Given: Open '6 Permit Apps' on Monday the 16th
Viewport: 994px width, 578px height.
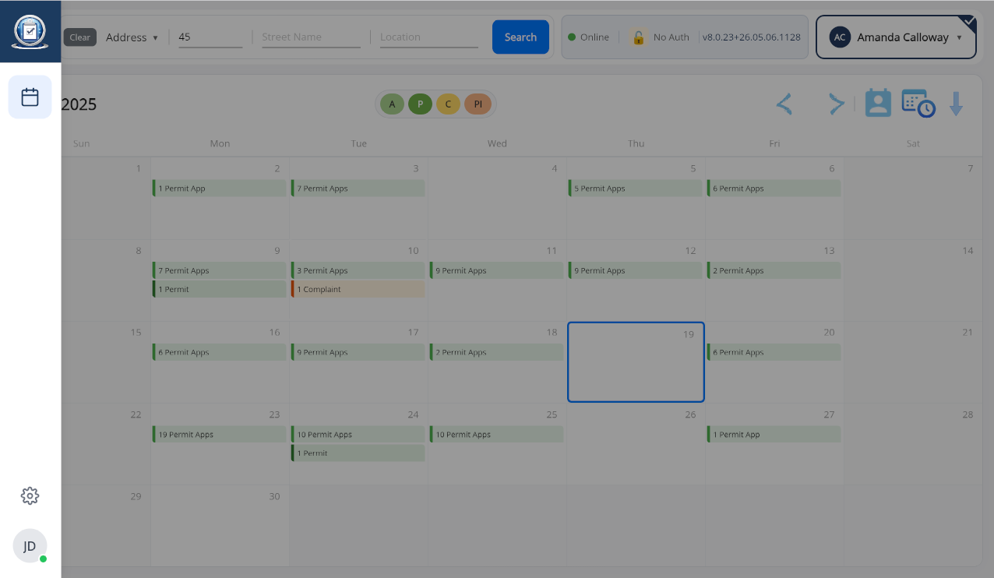Looking at the screenshot, I should [219, 352].
